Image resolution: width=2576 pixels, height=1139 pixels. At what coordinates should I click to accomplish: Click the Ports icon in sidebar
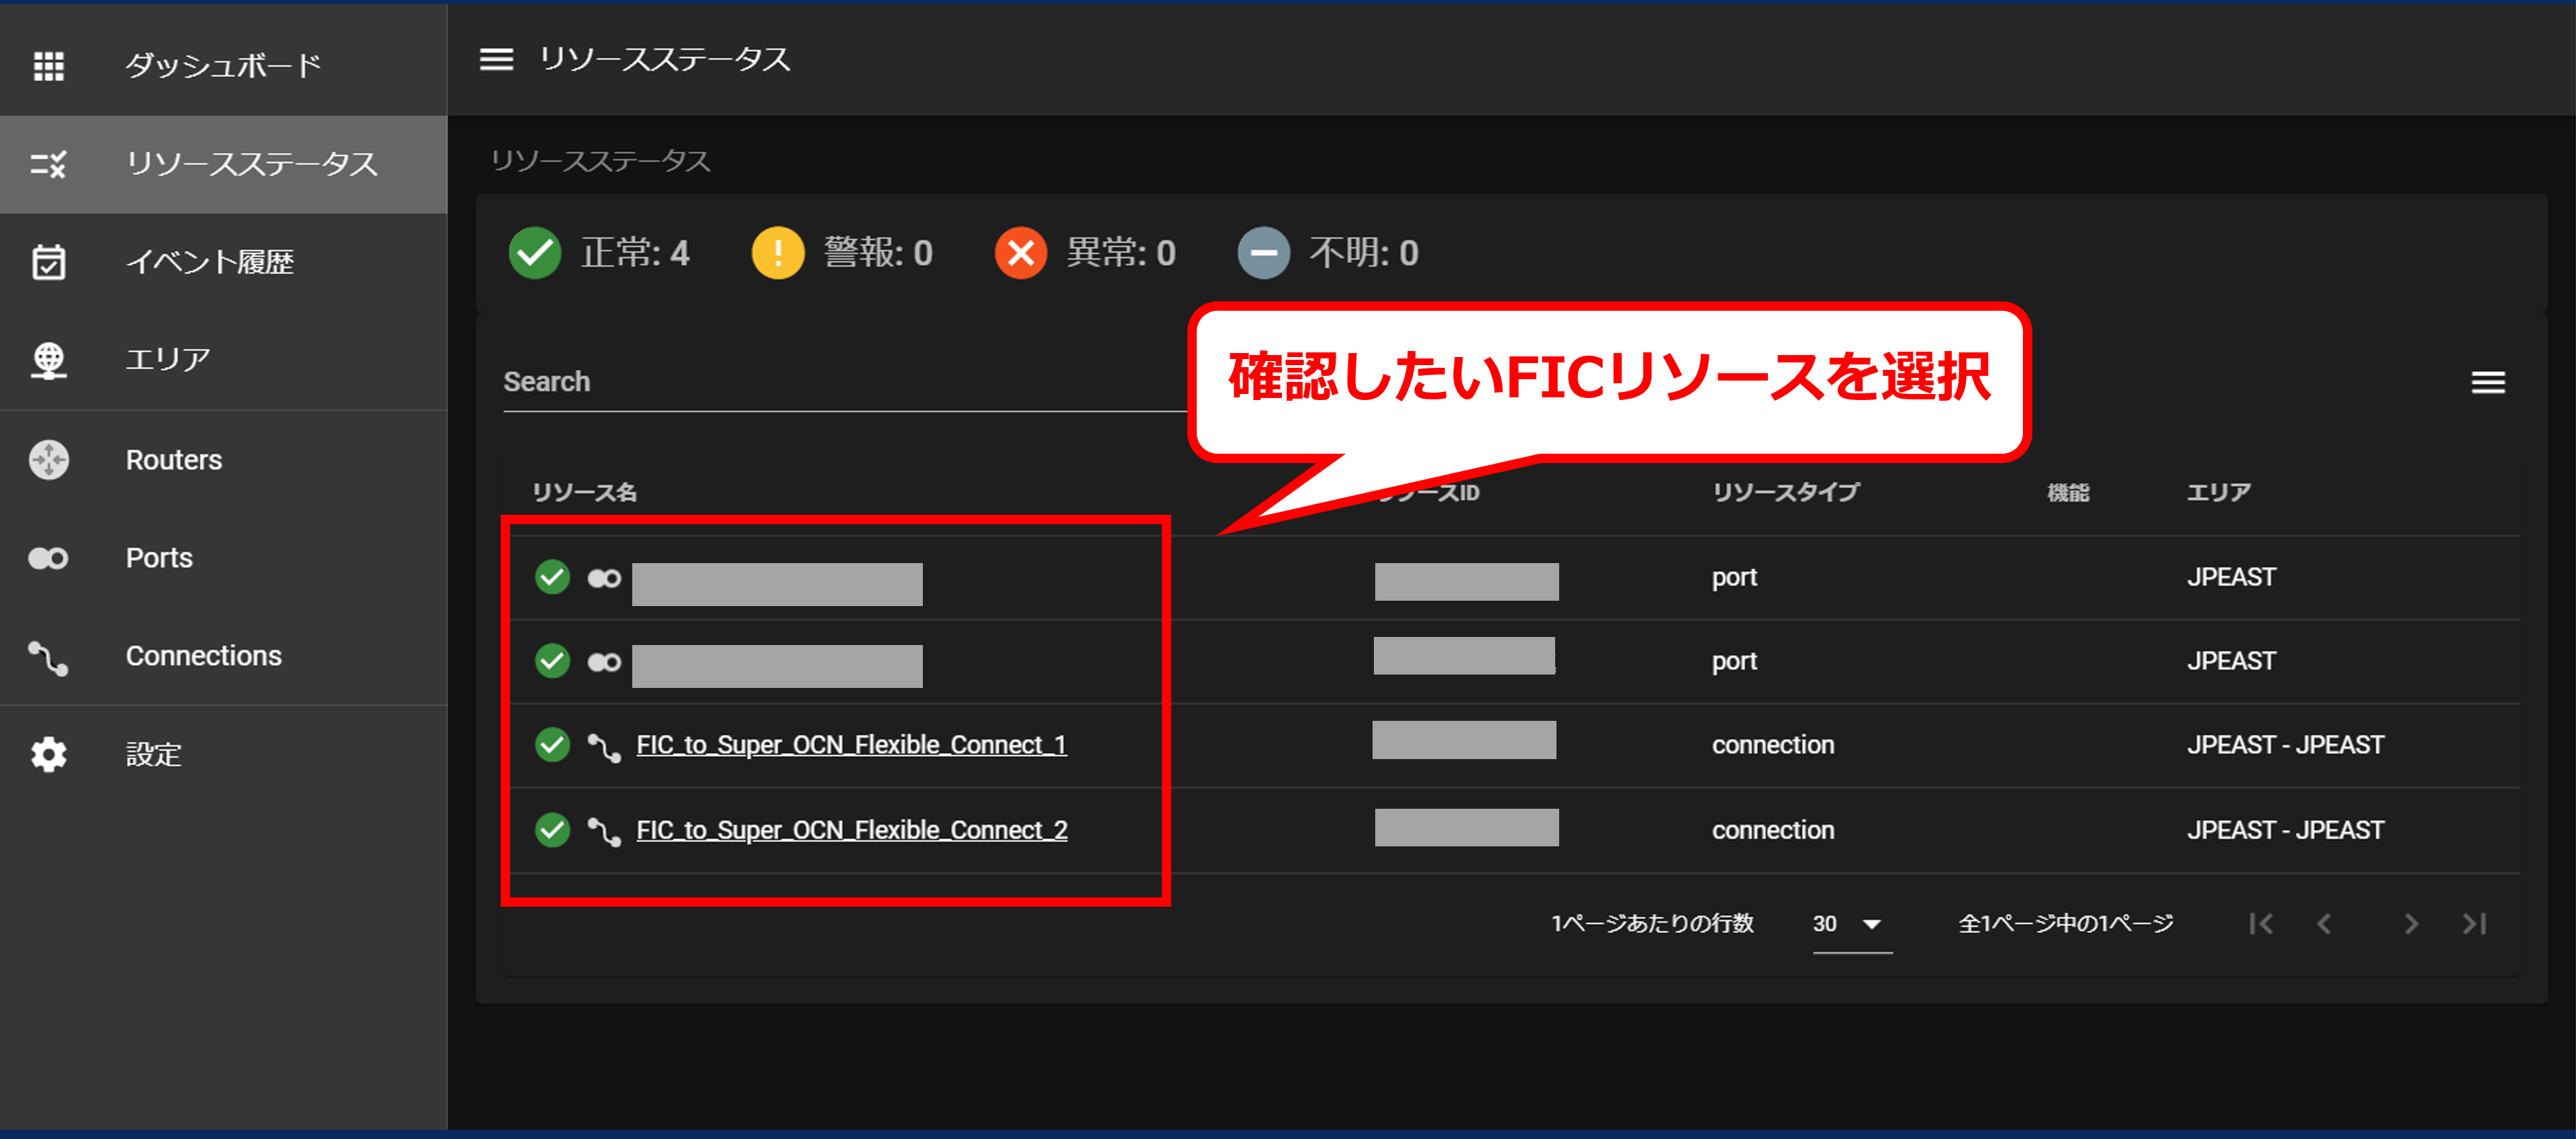pyautogui.click(x=48, y=558)
